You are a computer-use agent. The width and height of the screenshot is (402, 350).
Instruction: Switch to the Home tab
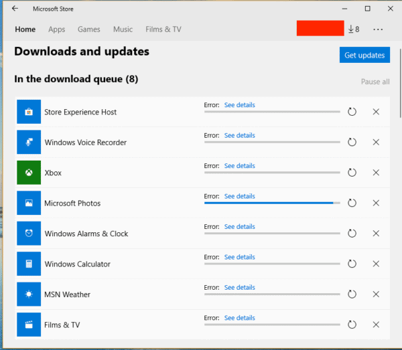[x=25, y=29]
